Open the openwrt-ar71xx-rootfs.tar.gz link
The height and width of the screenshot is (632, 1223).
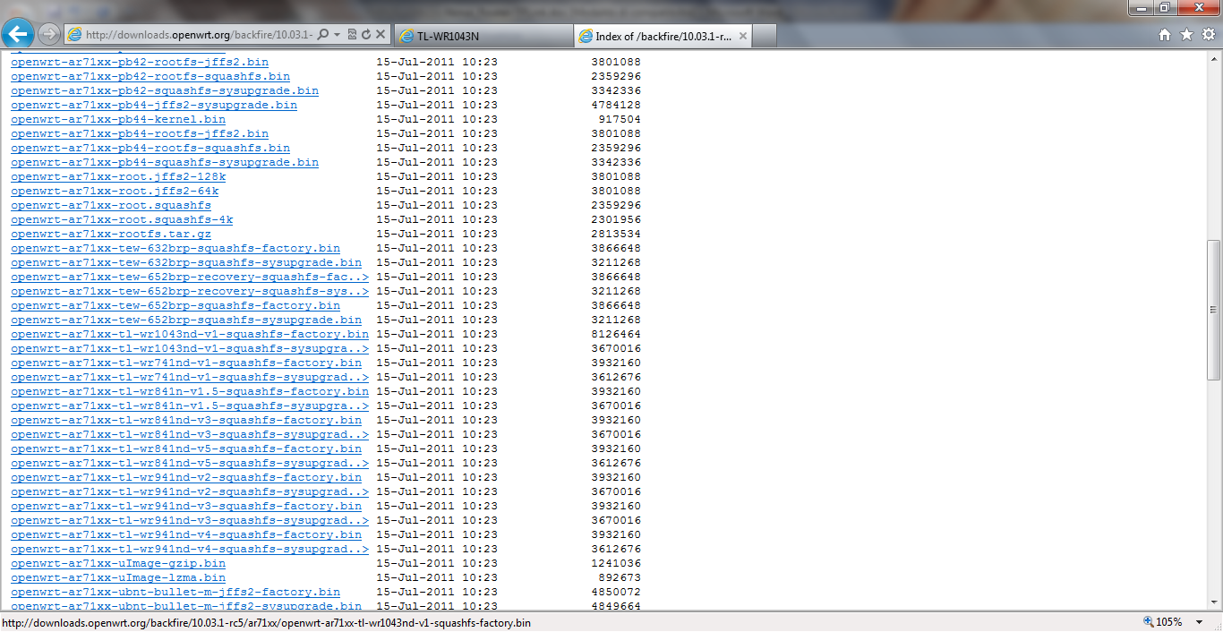click(111, 234)
